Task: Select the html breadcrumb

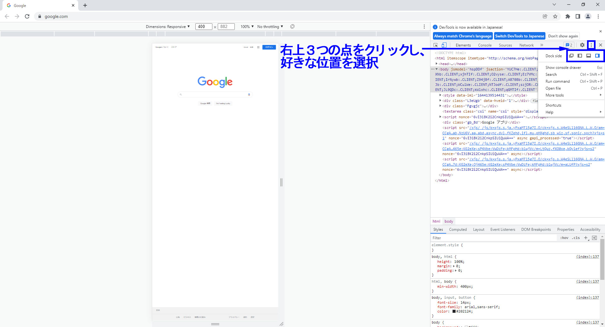Action: [436, 221]
